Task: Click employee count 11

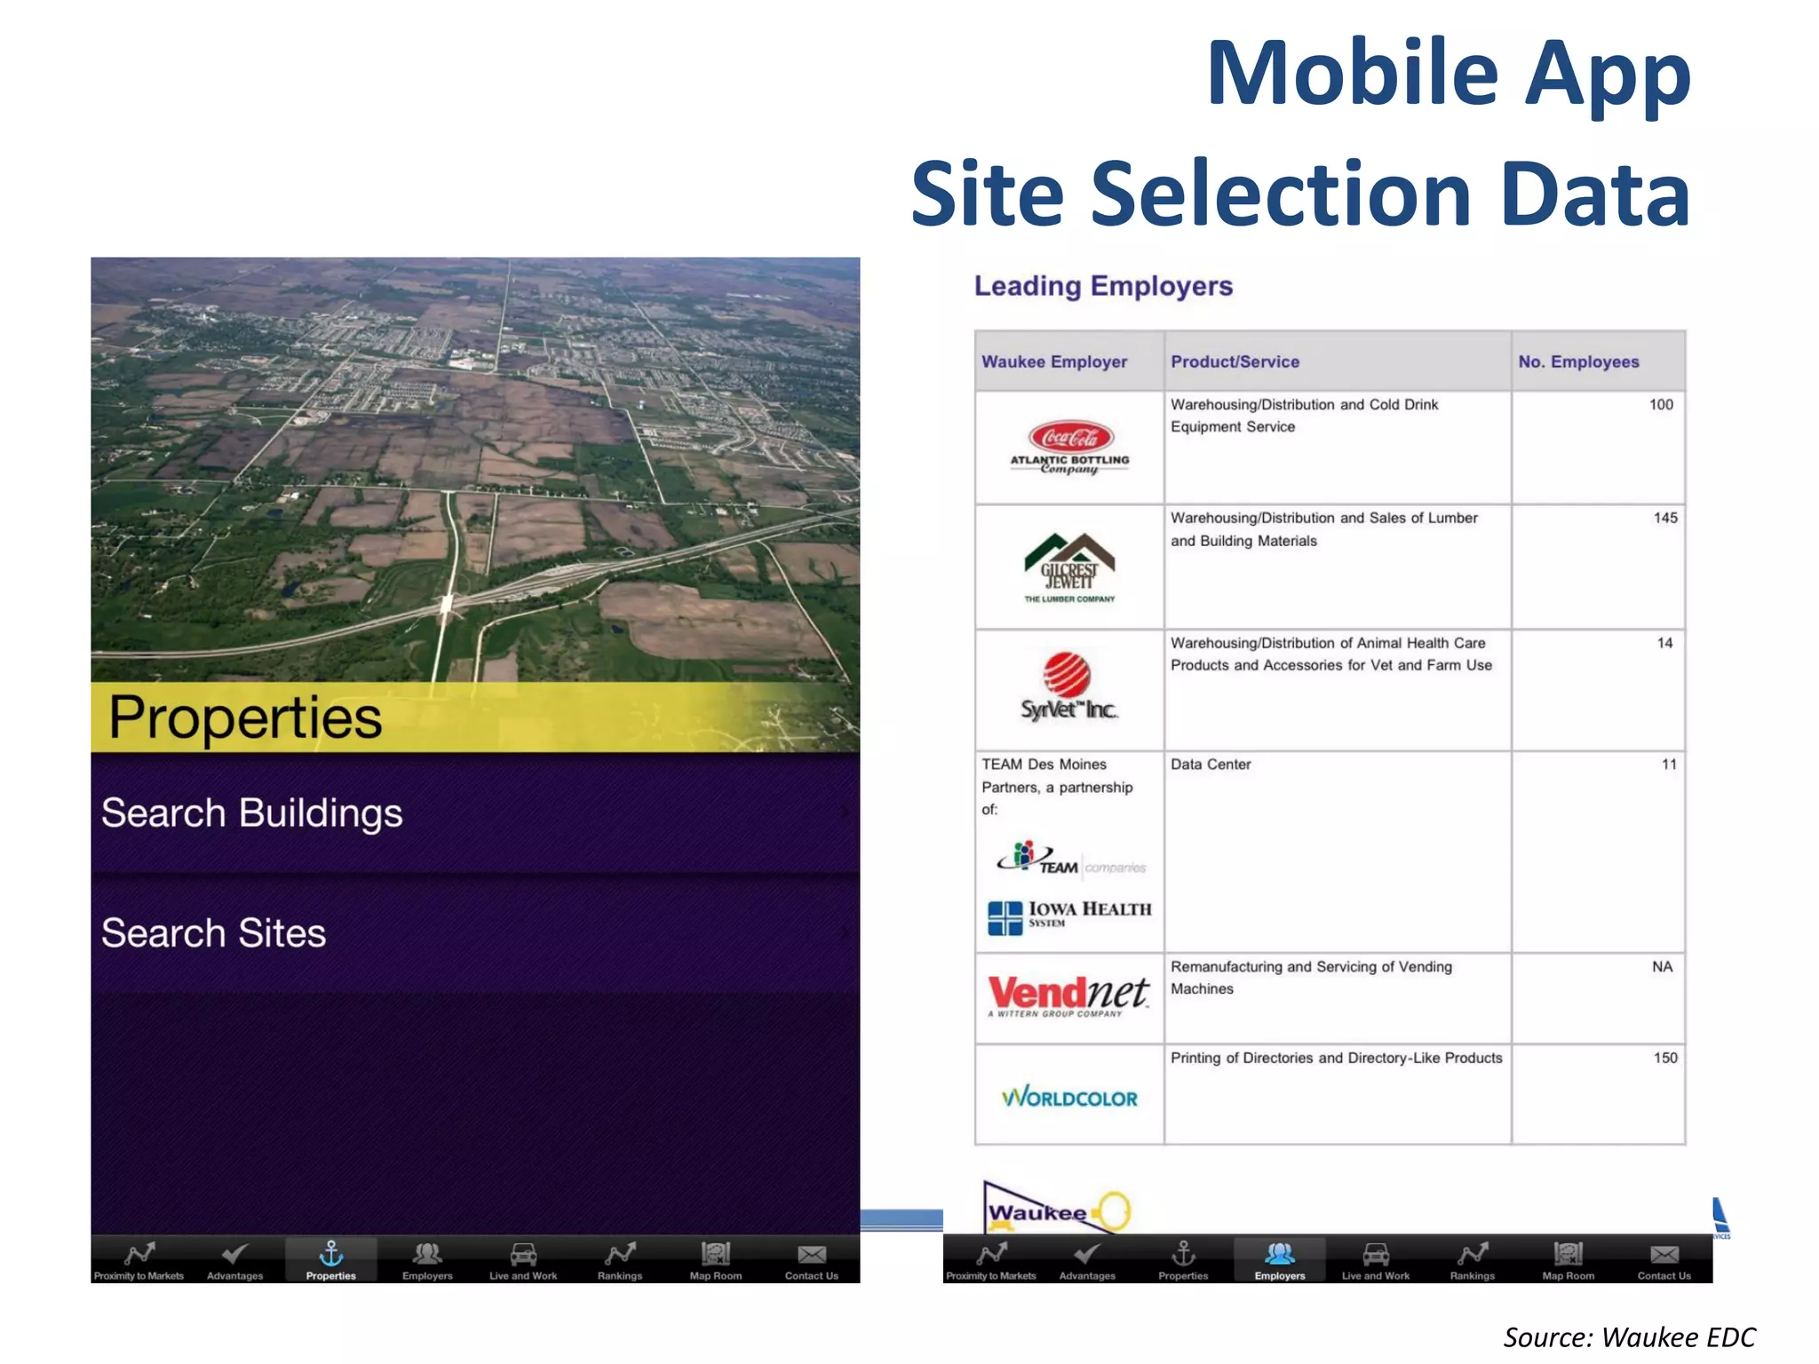Action: click(x=1669, y=765)
